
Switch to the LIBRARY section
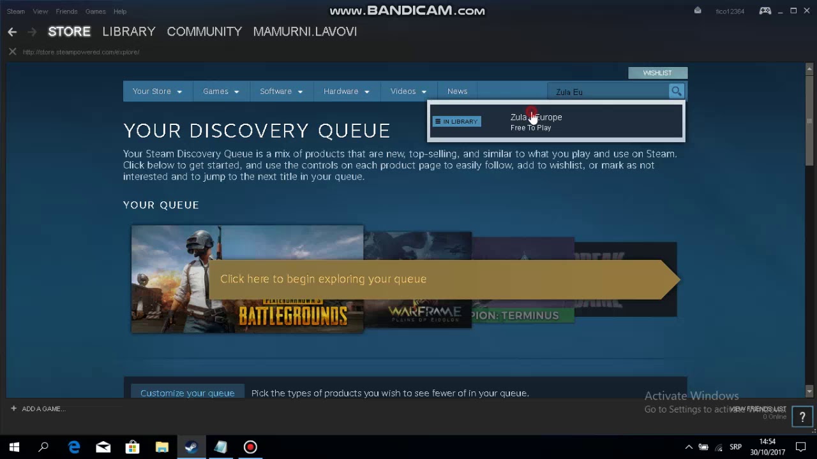(x=129, y=31)
